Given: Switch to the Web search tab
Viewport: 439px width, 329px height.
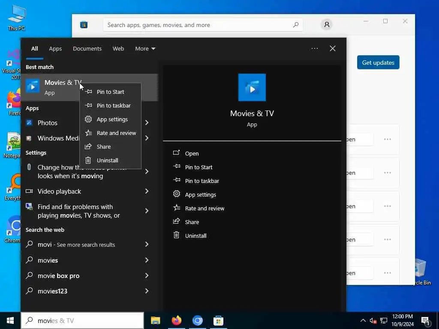Looking at the screenshot, I should 118,48.
